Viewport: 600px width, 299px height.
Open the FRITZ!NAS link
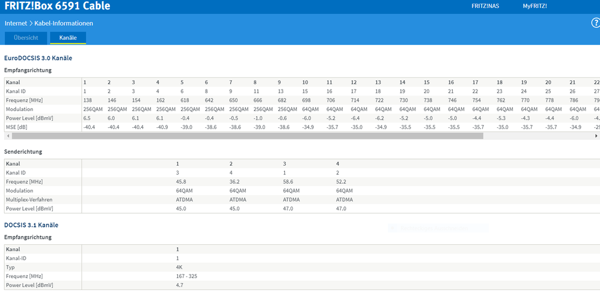pyautogui.click(x=486, y=6)
